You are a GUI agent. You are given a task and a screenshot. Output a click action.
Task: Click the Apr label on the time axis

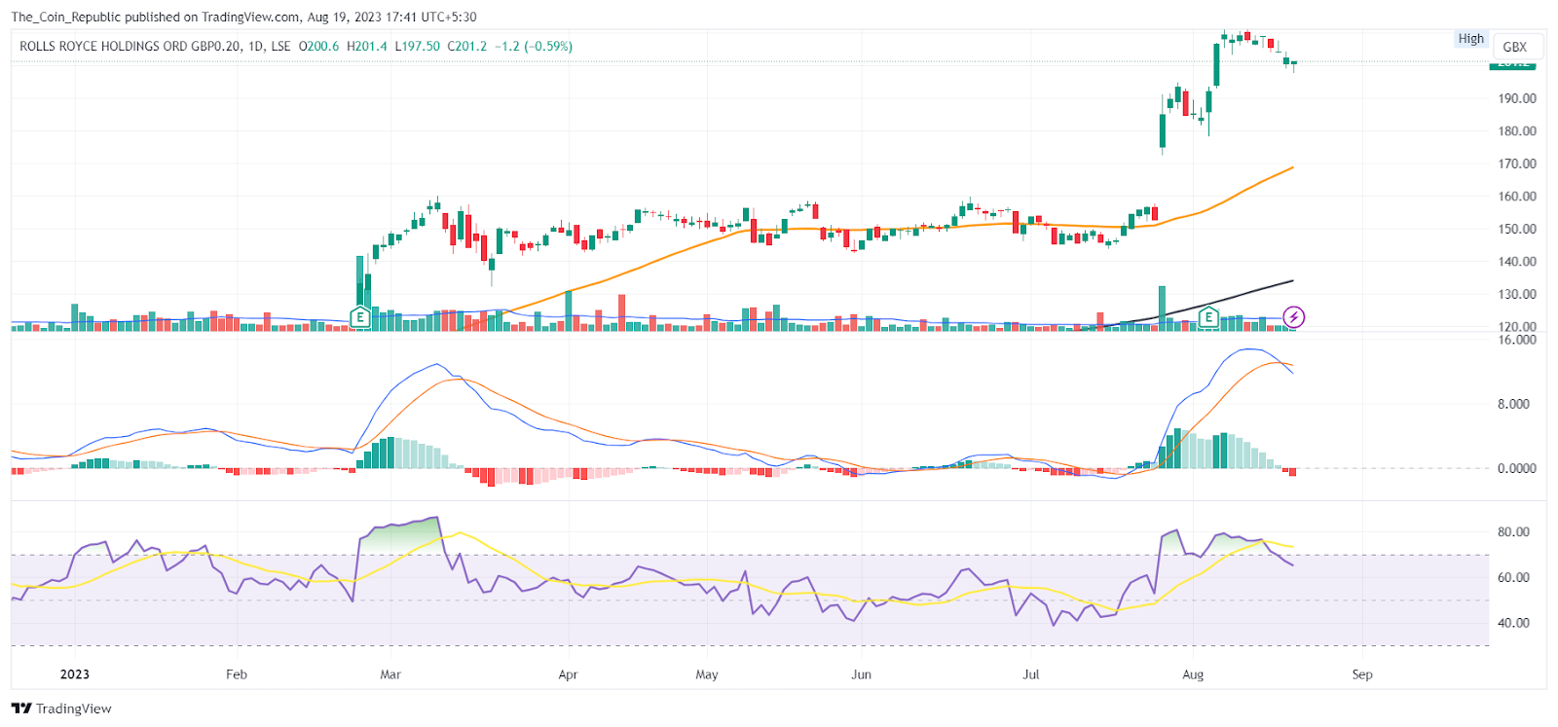[569, 674]
